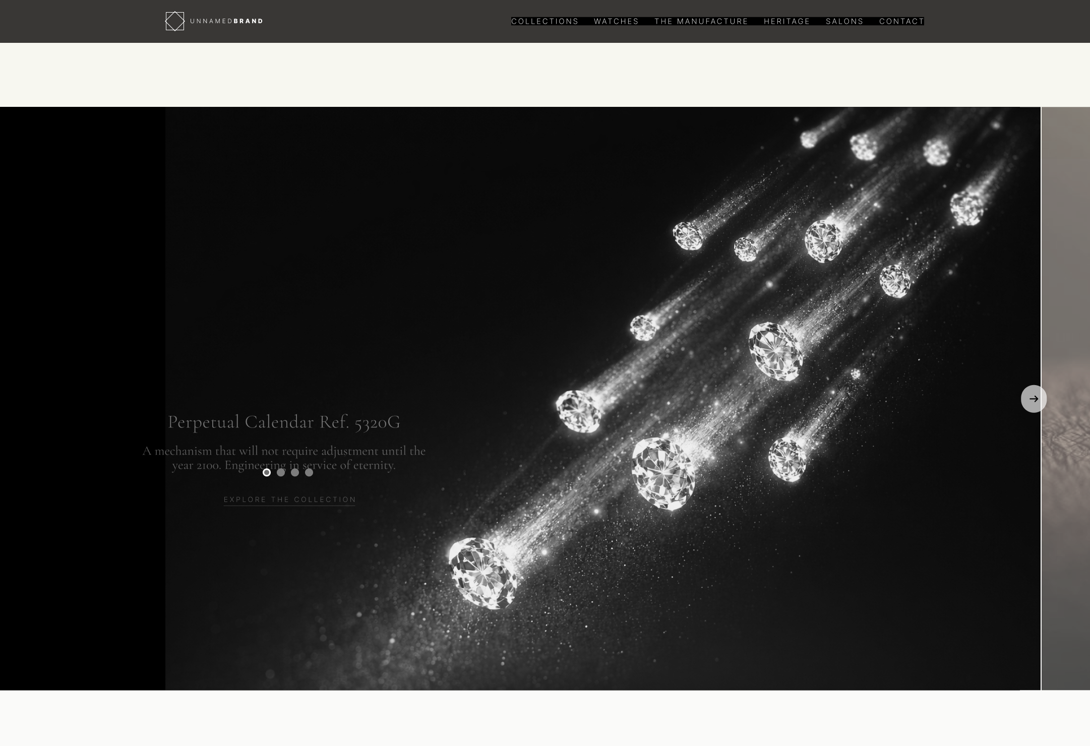Click the largest foreground diamond in image

click(482, 572)
